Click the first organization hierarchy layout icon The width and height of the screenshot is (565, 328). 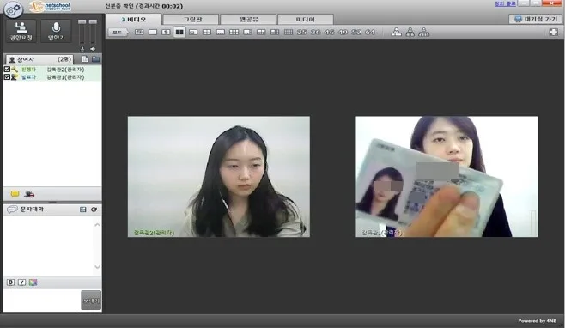(x=397, y=32)
